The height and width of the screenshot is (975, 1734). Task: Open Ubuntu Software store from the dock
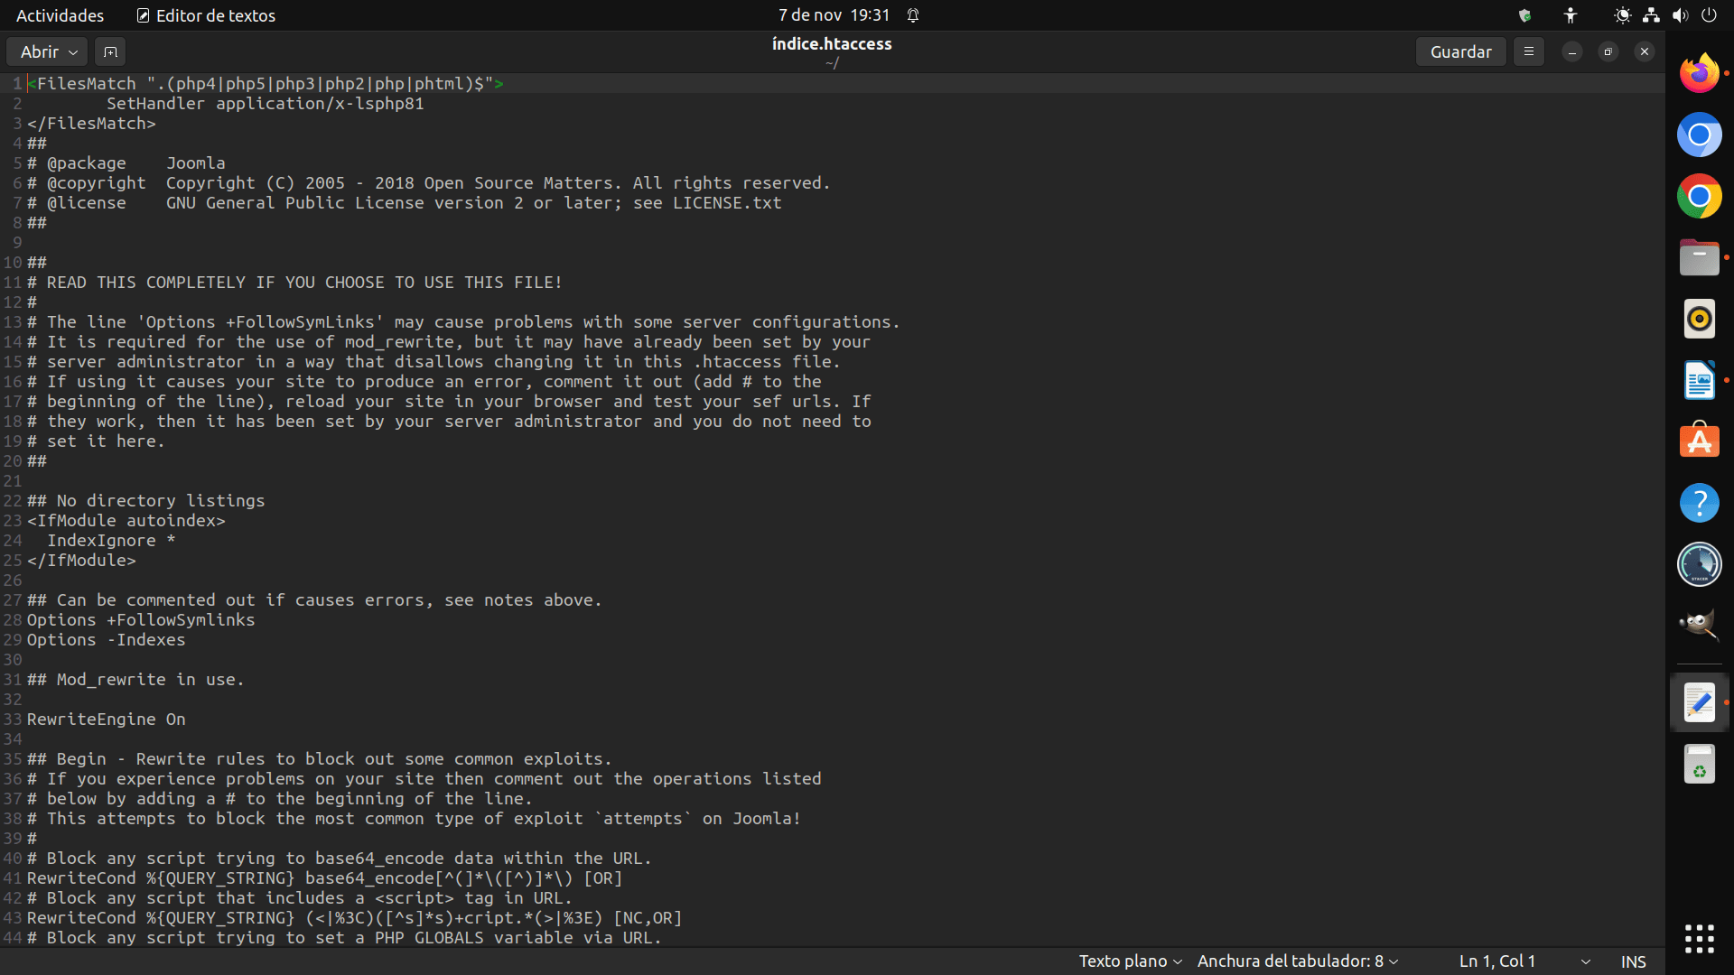1699,441
